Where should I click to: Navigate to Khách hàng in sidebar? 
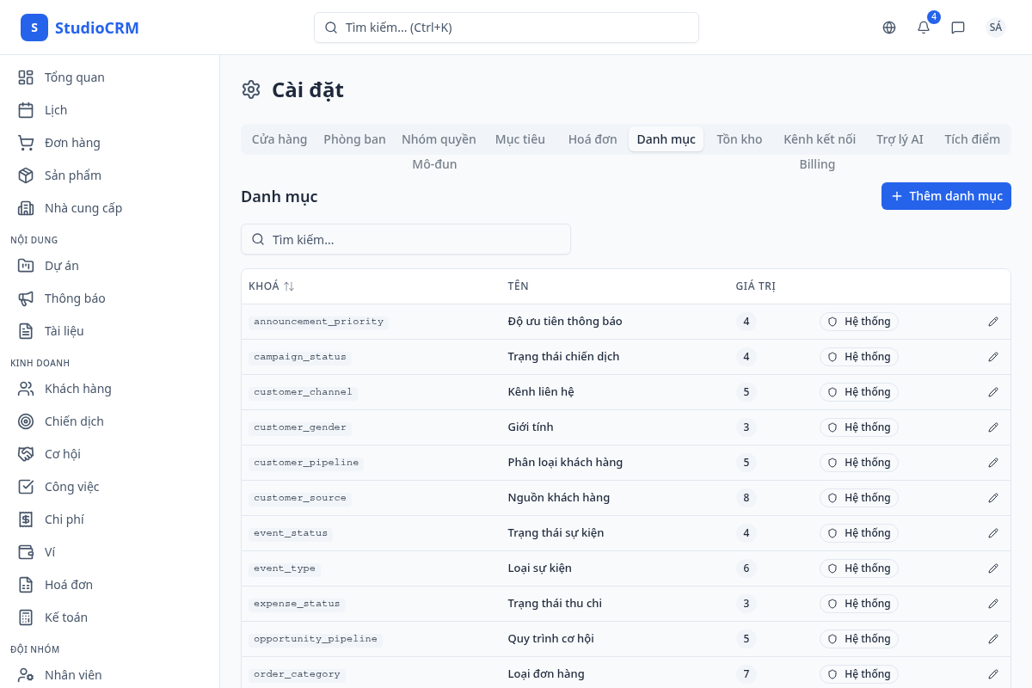pos(77,389)
